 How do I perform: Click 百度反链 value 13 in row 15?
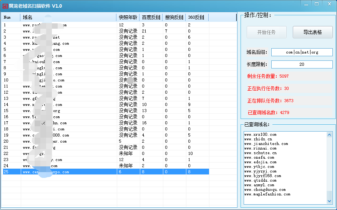coord(144,111)
